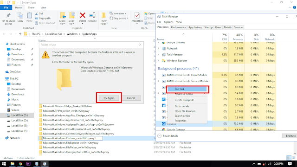This screenshot has width=297, height=167.
Task: Switch to Startup tab in Task Manager
Action: click(208, 27)
